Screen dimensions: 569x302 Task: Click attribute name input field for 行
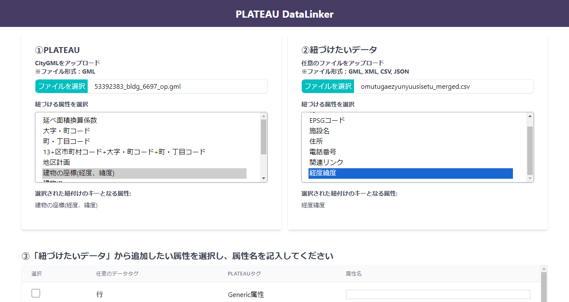[x=437, y=294]
